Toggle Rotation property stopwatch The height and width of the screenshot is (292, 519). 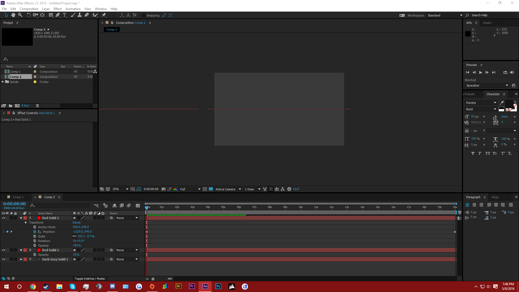coord(35,241)
